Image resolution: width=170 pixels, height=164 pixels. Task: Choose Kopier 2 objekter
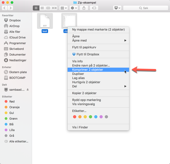point(98,93)
